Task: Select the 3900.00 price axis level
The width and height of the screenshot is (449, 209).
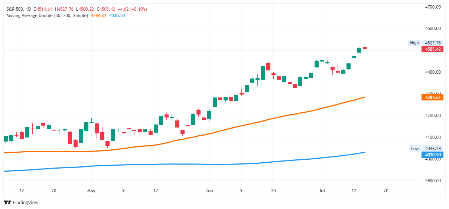Action: (x=433, y=181)
